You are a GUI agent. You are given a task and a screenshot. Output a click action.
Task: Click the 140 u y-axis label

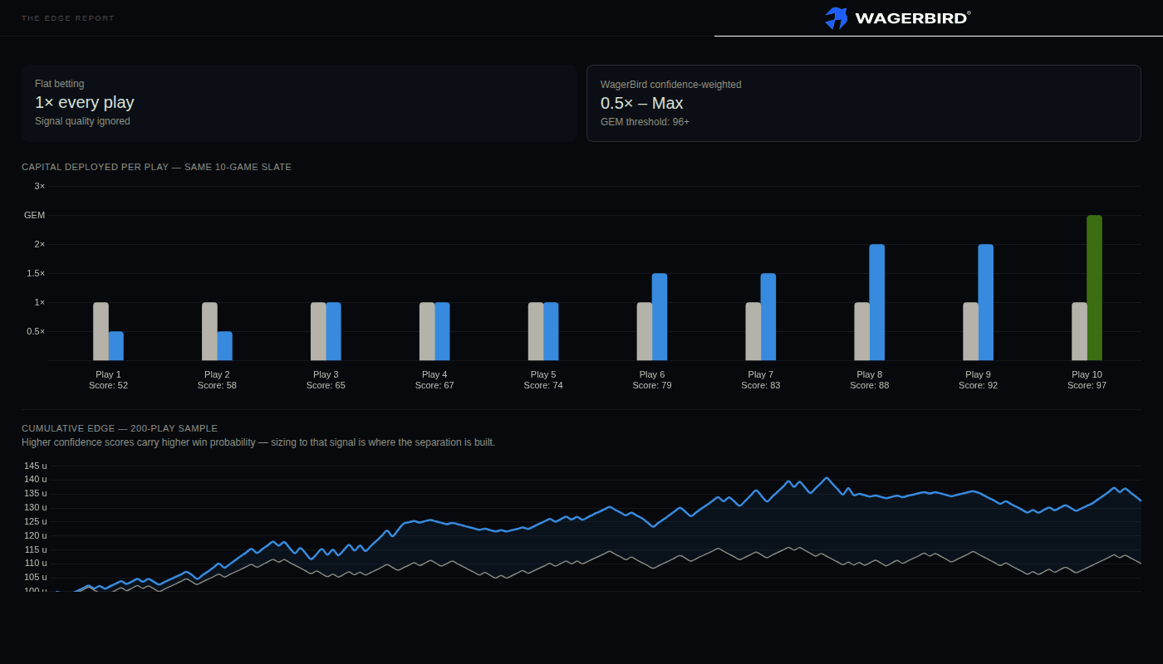(34, 480)
